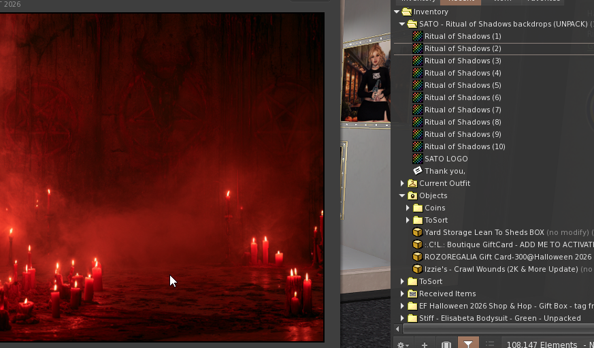This screenshot has width=594, height=348.
Task: Click the Received Items inbox folder icon
Action: point(412,294)
